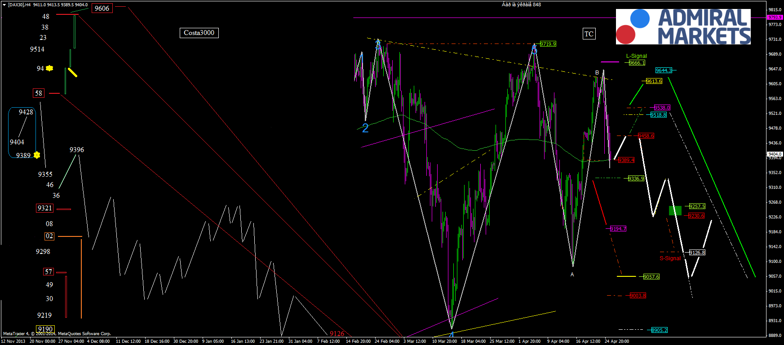
Task: Click the Admiral Markets logo
Action: (683, 26)
